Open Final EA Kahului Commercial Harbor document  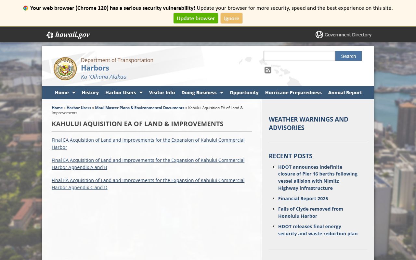coord(148,144)
